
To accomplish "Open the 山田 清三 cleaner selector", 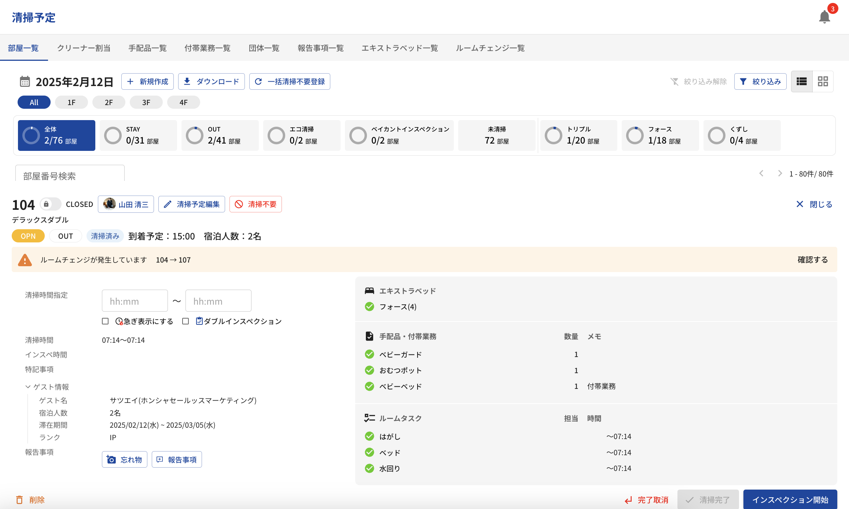I will [x=126, y=204].
